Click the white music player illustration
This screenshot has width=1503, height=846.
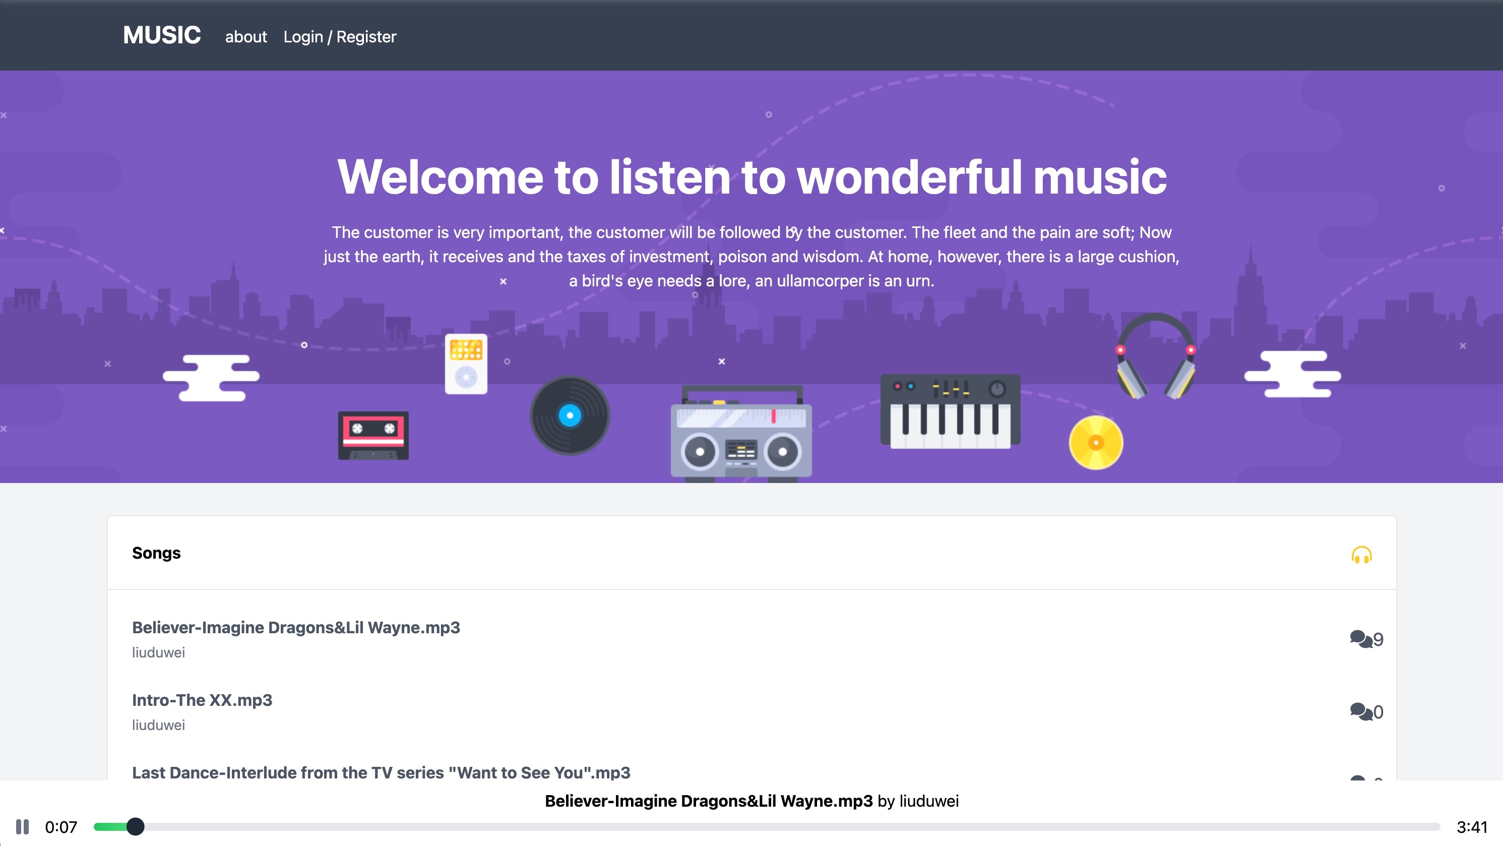coord(466,364)
